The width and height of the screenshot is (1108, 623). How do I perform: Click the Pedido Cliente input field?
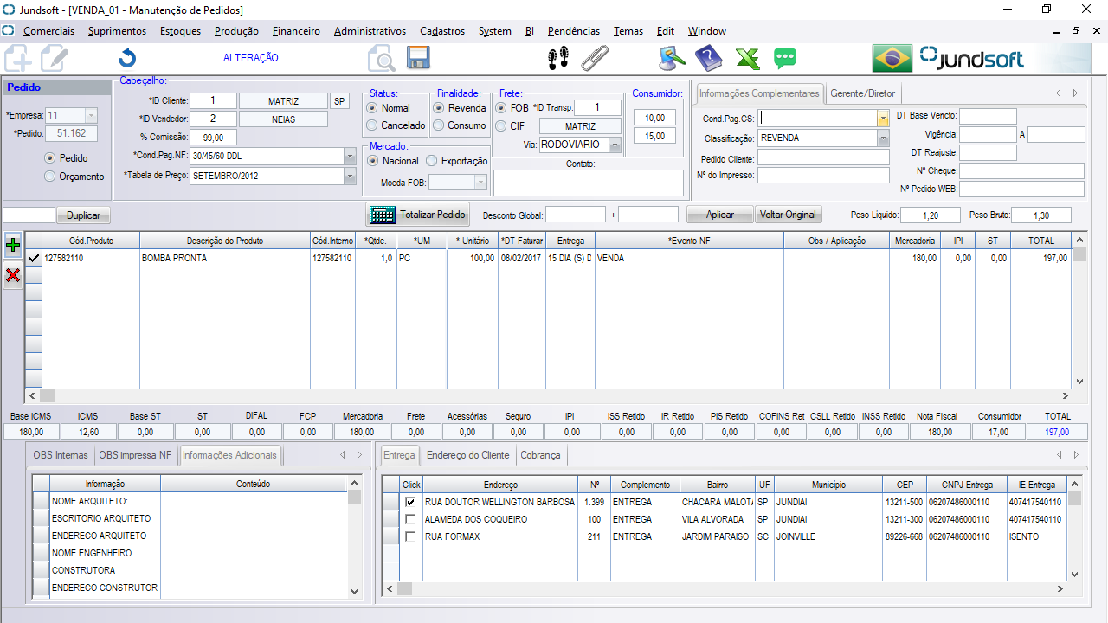click(823, 157)
